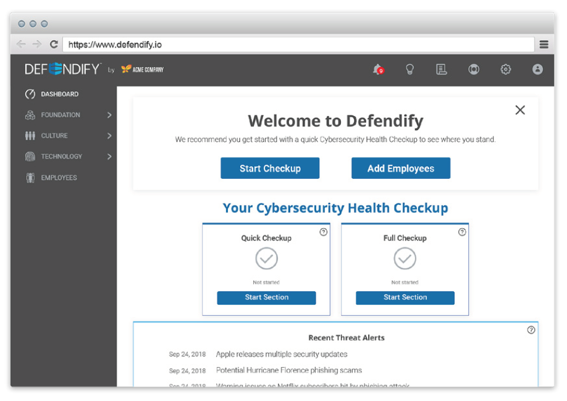The height and width of the screenshot is (401, 567).
Task: Click the Full Checkup help question icon
Action: pyautogui.click(x=462, y=232)
